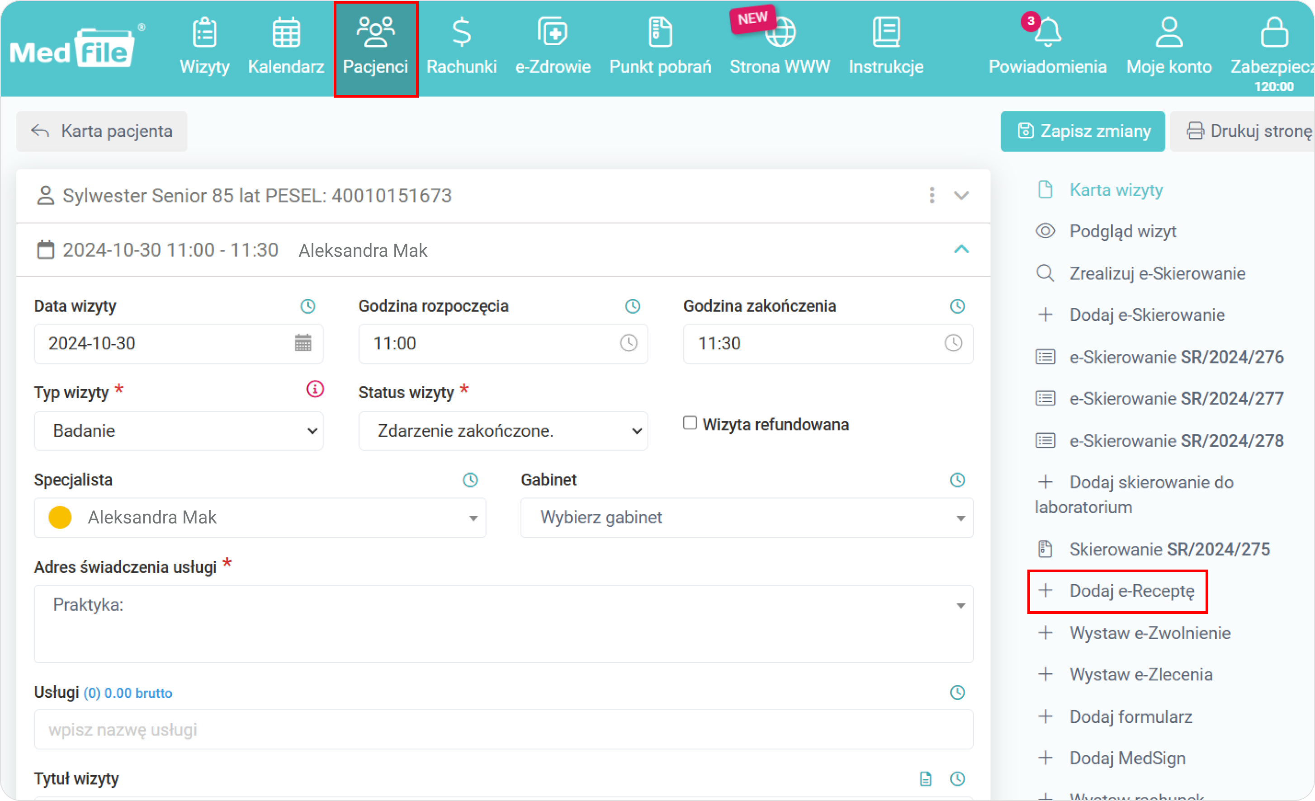Open the Typ wizyty dropdown

(x=179, y=431)
